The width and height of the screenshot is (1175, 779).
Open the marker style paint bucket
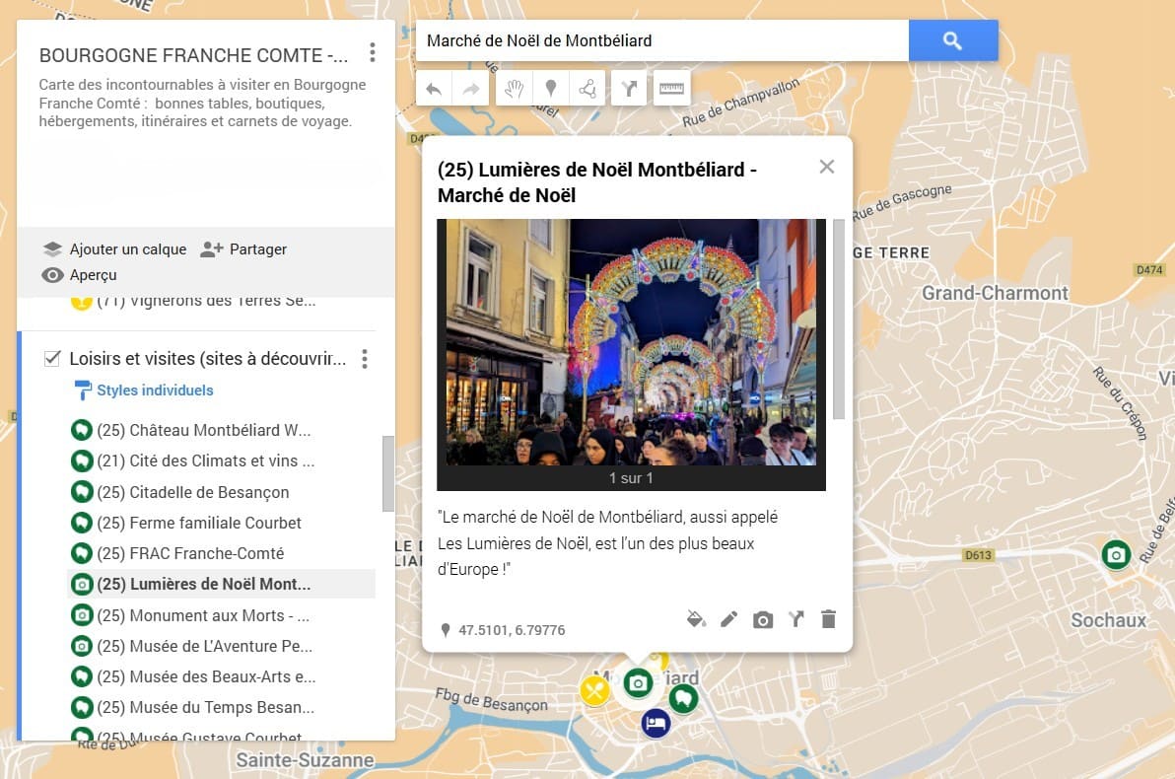coord(696,619)
